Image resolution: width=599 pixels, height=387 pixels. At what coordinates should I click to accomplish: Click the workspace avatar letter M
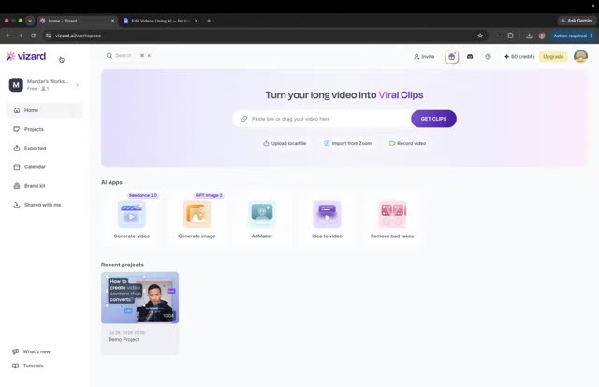pyautogui.click(x=16, y=85)
